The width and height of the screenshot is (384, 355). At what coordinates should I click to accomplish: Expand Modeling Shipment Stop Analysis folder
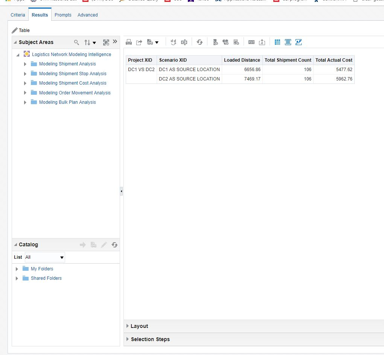(x=25, y=74)
